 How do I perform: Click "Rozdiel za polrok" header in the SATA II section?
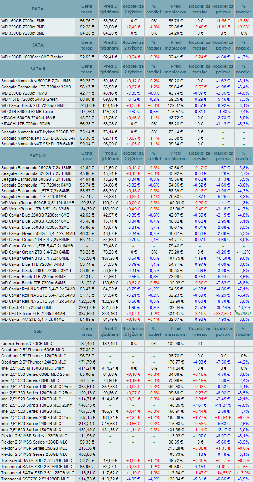click(x=223, y=69)
